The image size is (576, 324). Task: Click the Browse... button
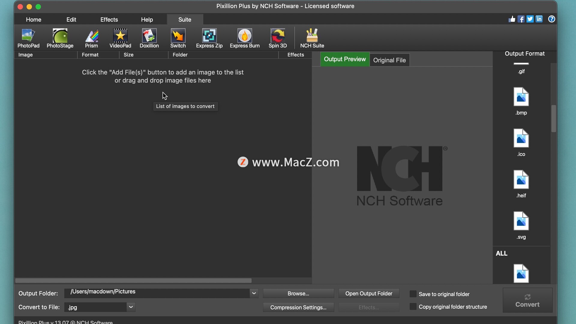point(298,293)
